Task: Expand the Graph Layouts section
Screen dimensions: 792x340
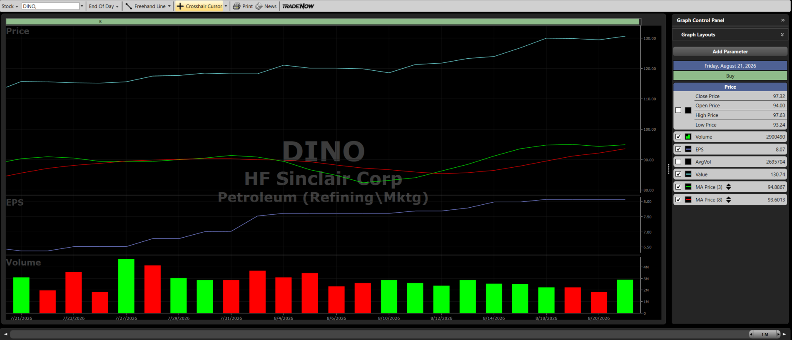Action: click(x=730, y=35)
